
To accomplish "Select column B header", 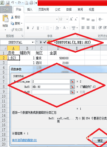I will (x=27, y=48).
